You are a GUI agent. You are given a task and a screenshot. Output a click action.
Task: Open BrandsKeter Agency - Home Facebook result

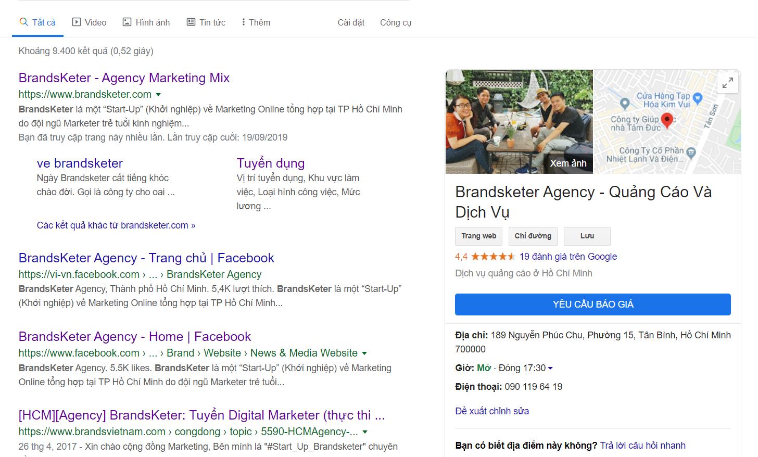tap(135, 337)
